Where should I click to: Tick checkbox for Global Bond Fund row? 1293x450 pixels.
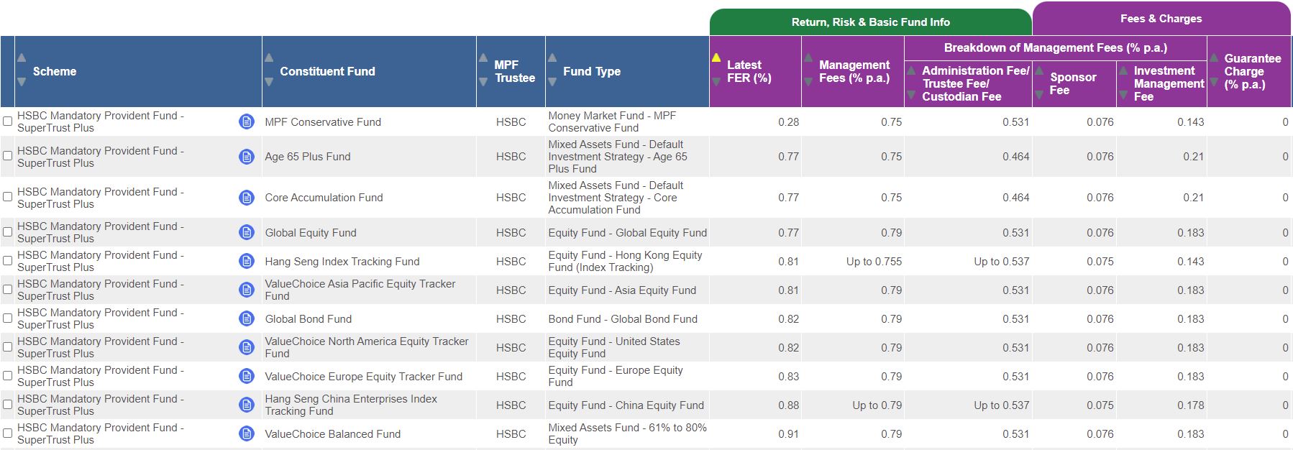click(x=7, y=318)
